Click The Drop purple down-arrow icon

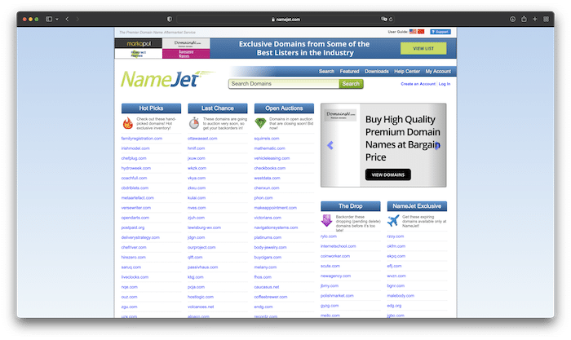tap(326, 220)
